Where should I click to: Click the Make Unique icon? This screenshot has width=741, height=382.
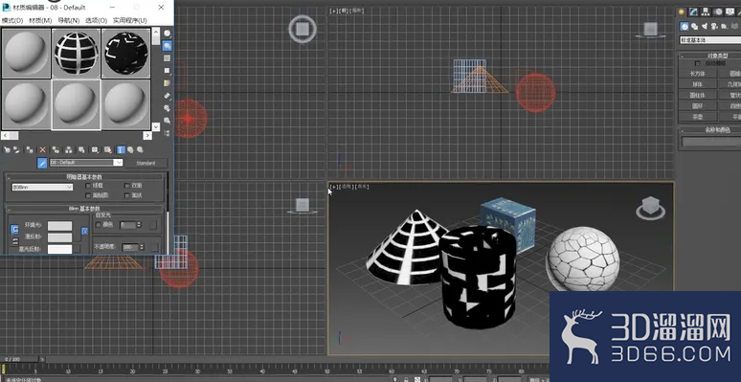[x=69, y=150]
